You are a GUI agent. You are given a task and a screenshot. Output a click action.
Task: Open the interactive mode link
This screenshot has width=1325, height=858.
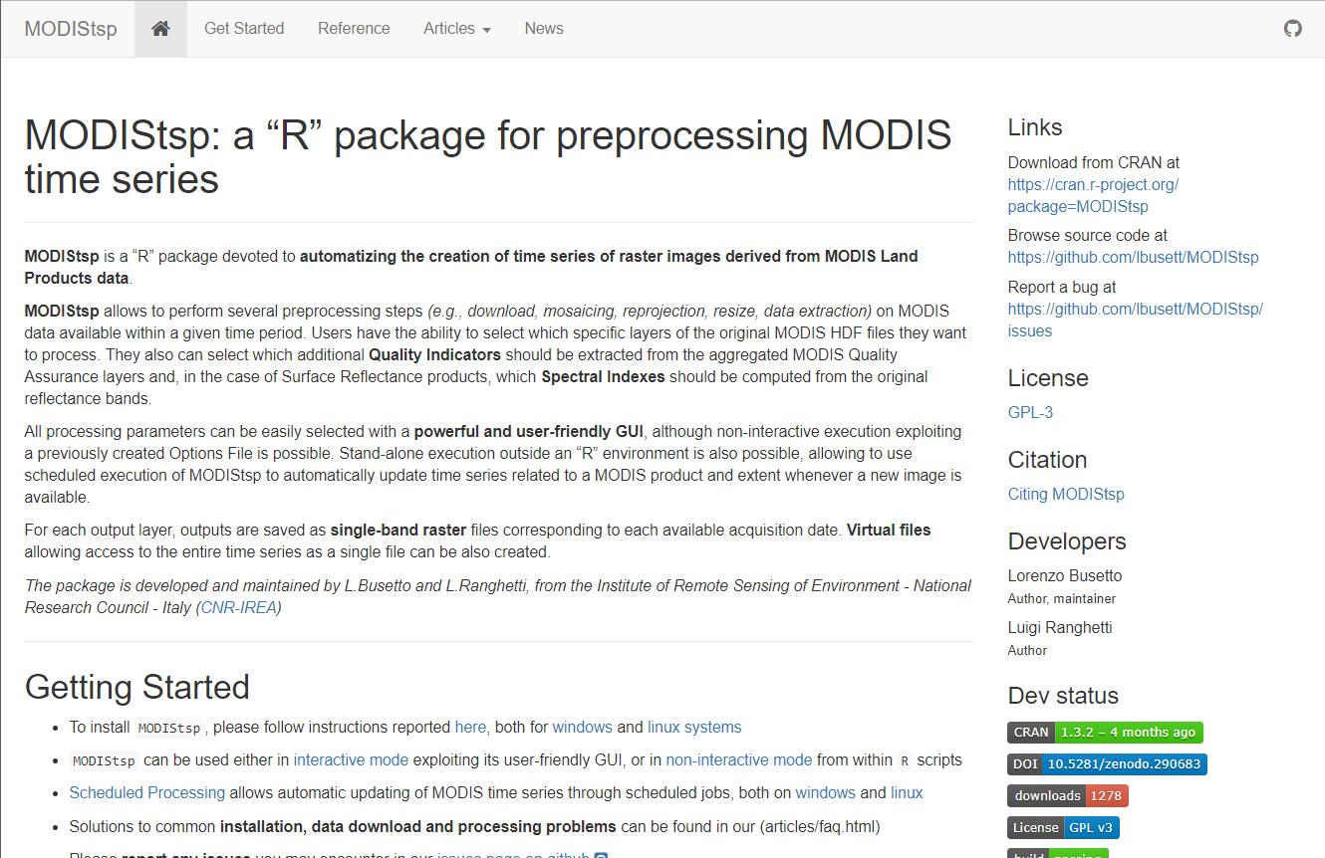[351, 760]
